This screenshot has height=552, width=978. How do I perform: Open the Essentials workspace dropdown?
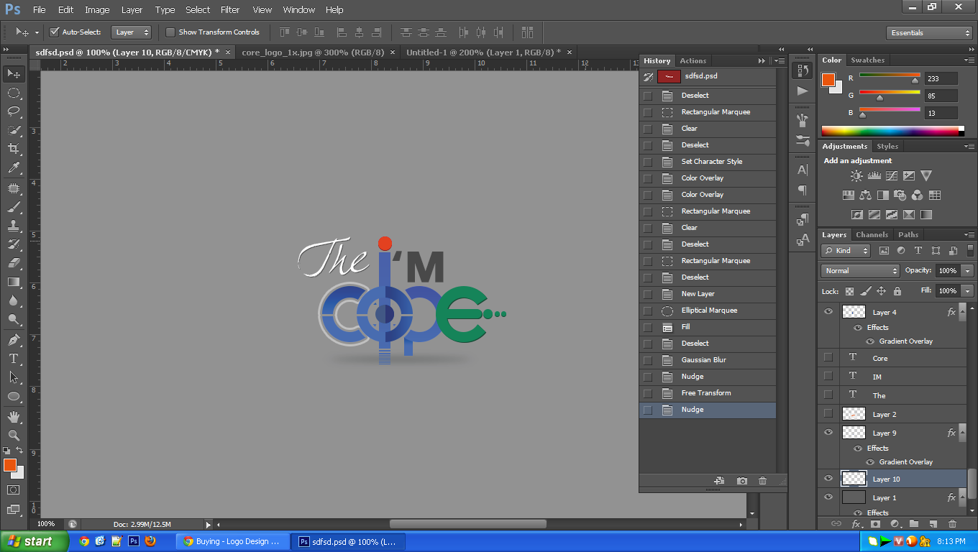point(929,33)
